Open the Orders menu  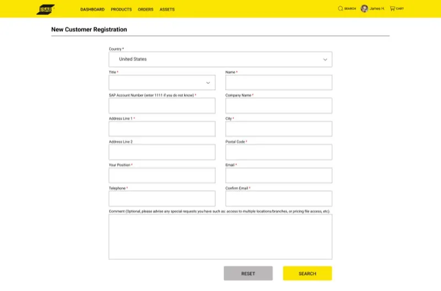point(146,9)
